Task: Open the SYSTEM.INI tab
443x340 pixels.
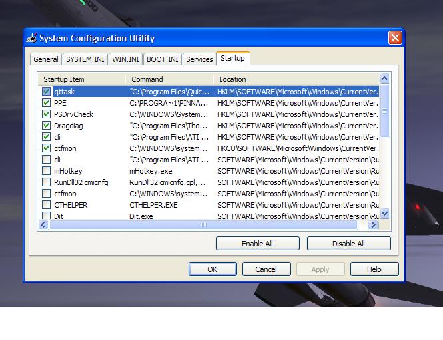Action: (x=85, y=59)
